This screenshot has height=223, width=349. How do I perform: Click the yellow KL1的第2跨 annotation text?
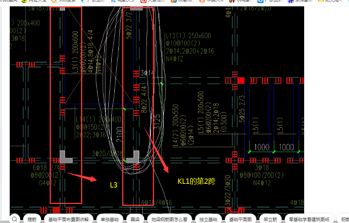click(196, 181)
